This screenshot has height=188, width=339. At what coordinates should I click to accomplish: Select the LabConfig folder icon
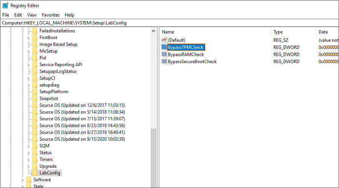pos(35,173)
